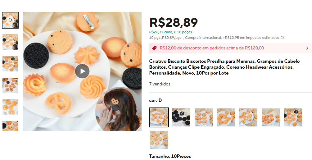Screen dimensions: 312x160
Task: View the last partially visible gallery thumbnail
Action: pyautogui.click(x=10, y=126)
